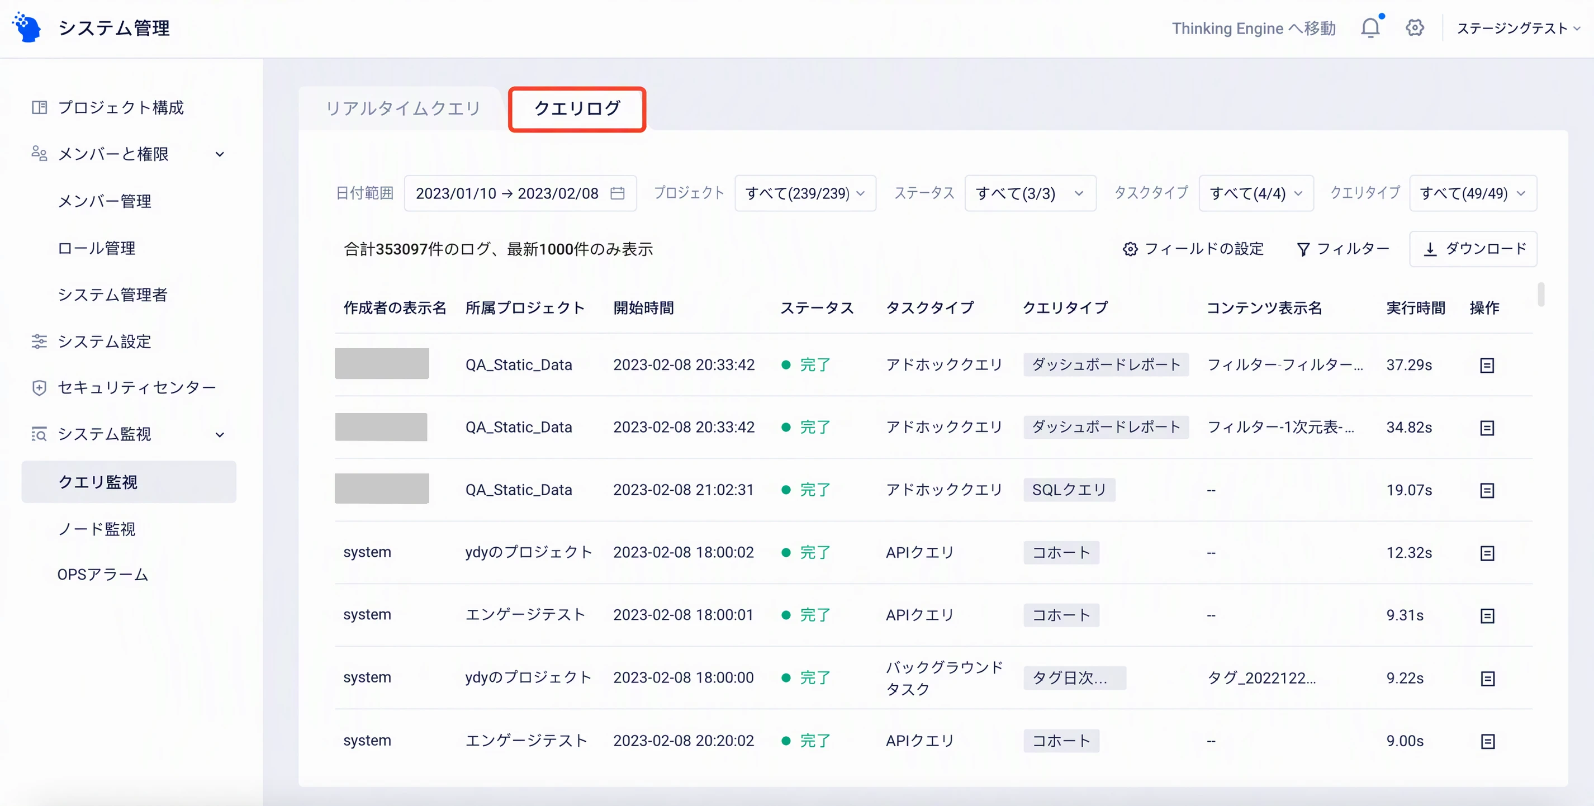Click ダッシュボードレポート tag in 37.29s row
Image resolution: width=1594 pixels, height=806 pixels.
(1106, 364)
